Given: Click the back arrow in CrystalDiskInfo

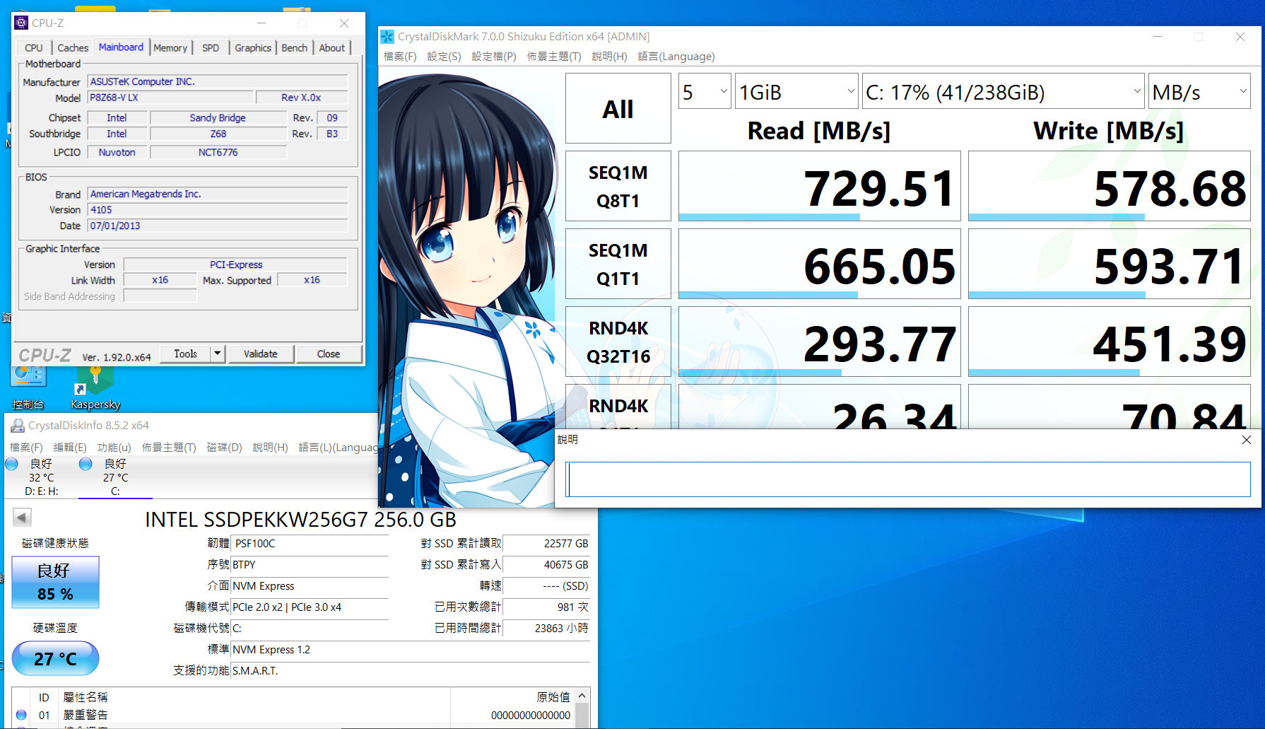Looking at the screenshot, I should click(x=22, y=517).
